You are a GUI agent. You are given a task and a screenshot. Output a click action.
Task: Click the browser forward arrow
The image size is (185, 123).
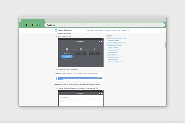pyautogui.click(x=32, y=25)
